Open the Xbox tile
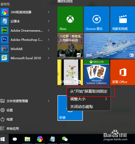Image resolution: width=135 pixels, height=144 pixels. [x=70, y=19]
